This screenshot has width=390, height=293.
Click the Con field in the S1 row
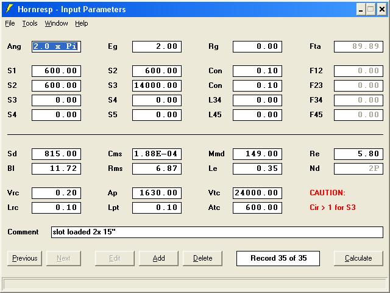257,71
